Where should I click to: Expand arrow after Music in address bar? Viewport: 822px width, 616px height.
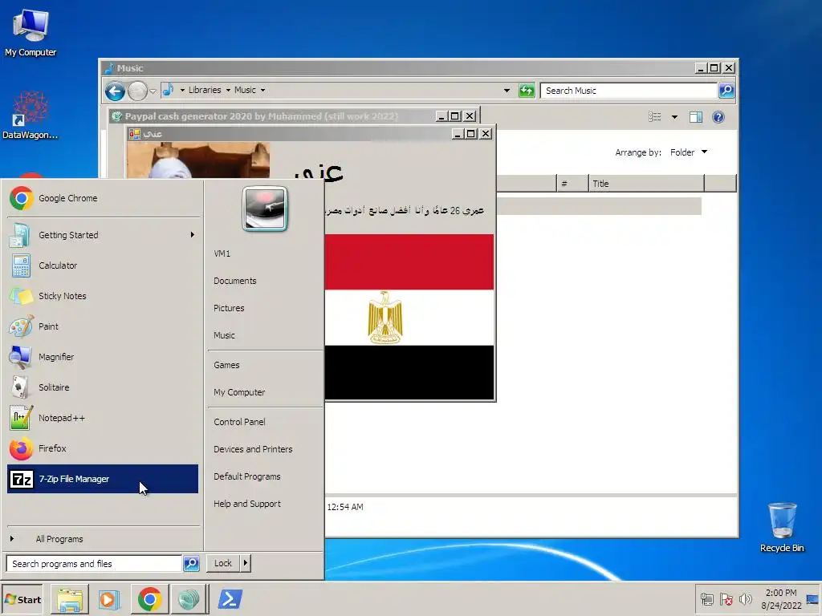point(262,90)
